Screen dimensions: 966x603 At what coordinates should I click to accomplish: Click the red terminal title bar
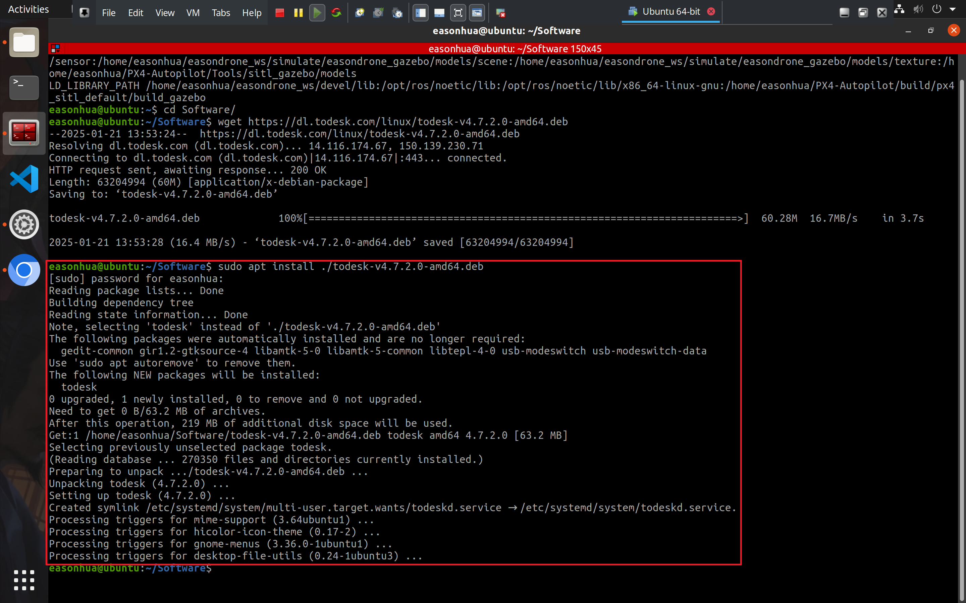[x=515, y=49]
